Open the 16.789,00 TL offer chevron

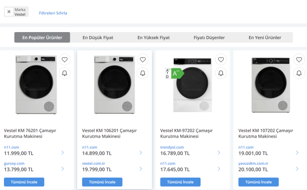point(219,152)
